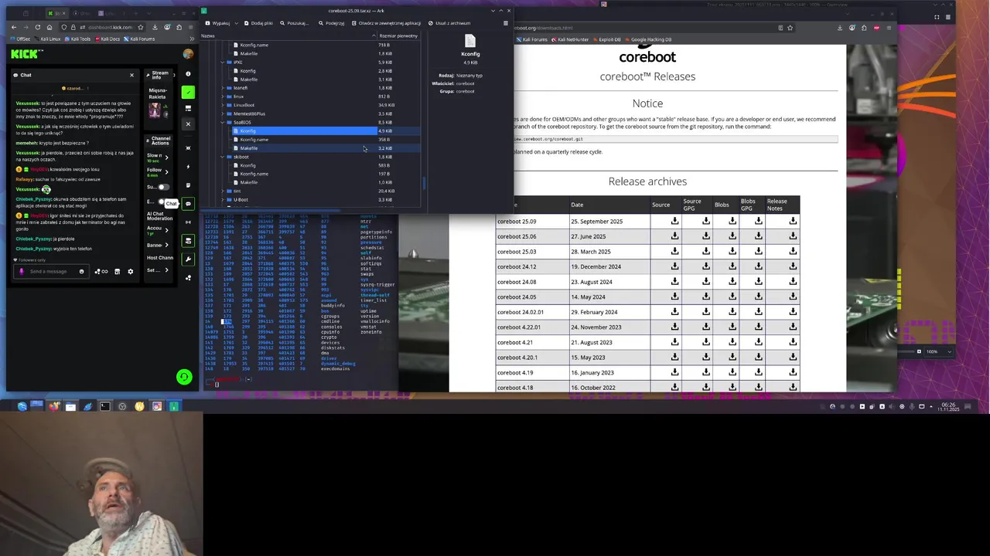Collapse the iPXE folder in Ark tree
Viewport: 990px width, 556px height.
[223, 62]
